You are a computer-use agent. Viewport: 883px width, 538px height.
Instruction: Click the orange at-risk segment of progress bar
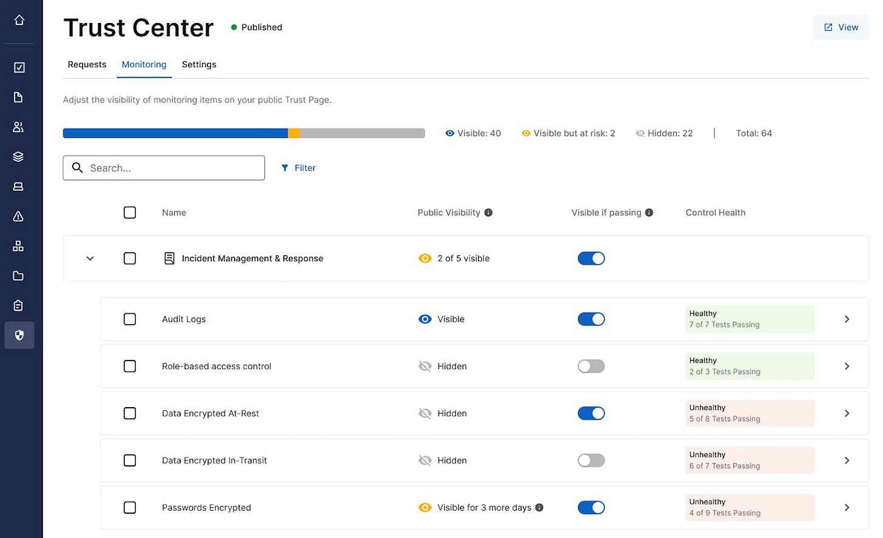point(294,133)
